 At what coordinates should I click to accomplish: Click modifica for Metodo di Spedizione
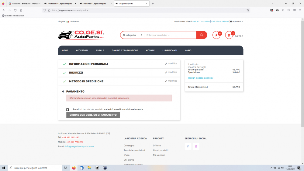[171, 81]
